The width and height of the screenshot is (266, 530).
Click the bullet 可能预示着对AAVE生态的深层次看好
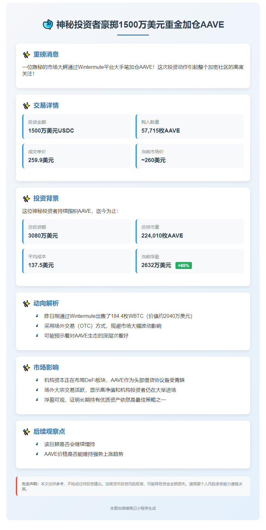pos(86,336)
